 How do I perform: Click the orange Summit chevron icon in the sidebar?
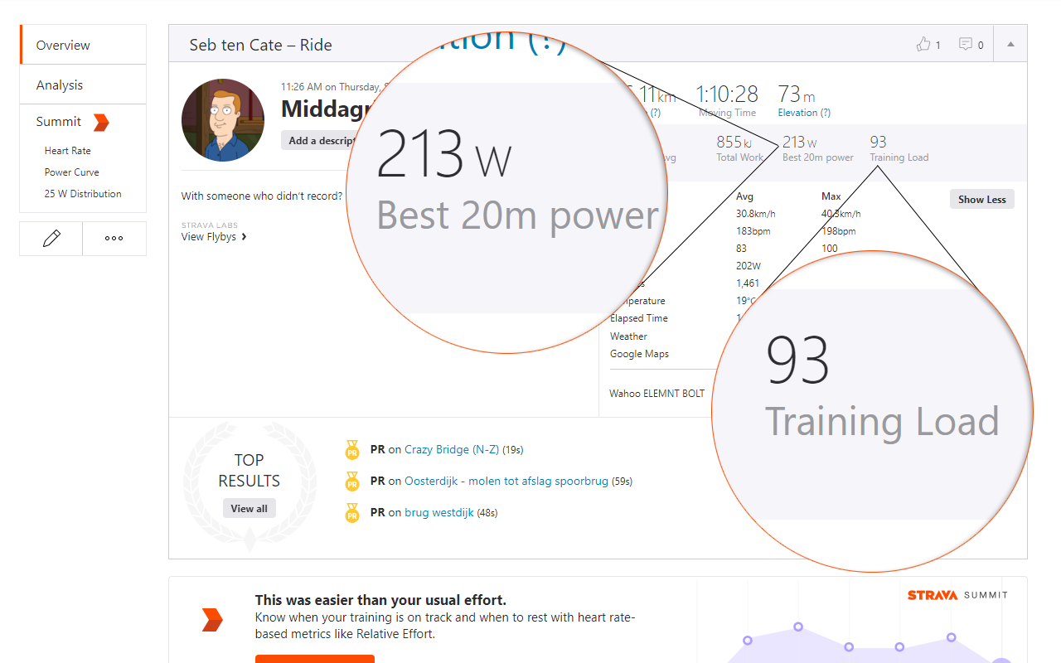101,122
